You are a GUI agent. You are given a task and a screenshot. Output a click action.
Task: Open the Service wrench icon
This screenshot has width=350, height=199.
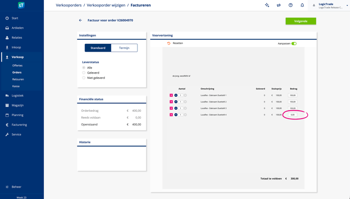click(7, 135)
